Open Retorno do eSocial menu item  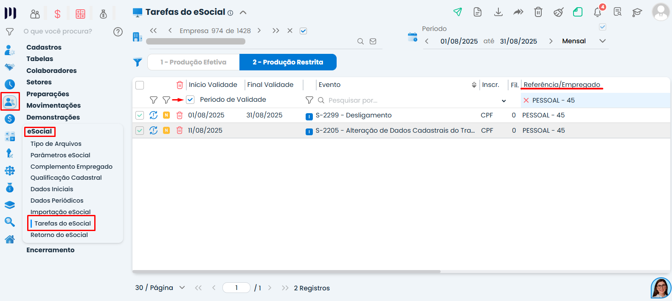click(59, 235)
